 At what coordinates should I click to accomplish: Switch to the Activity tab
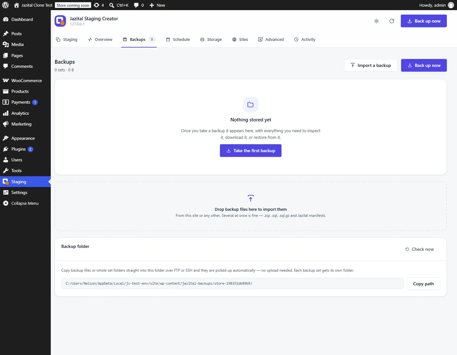[305, 39]
